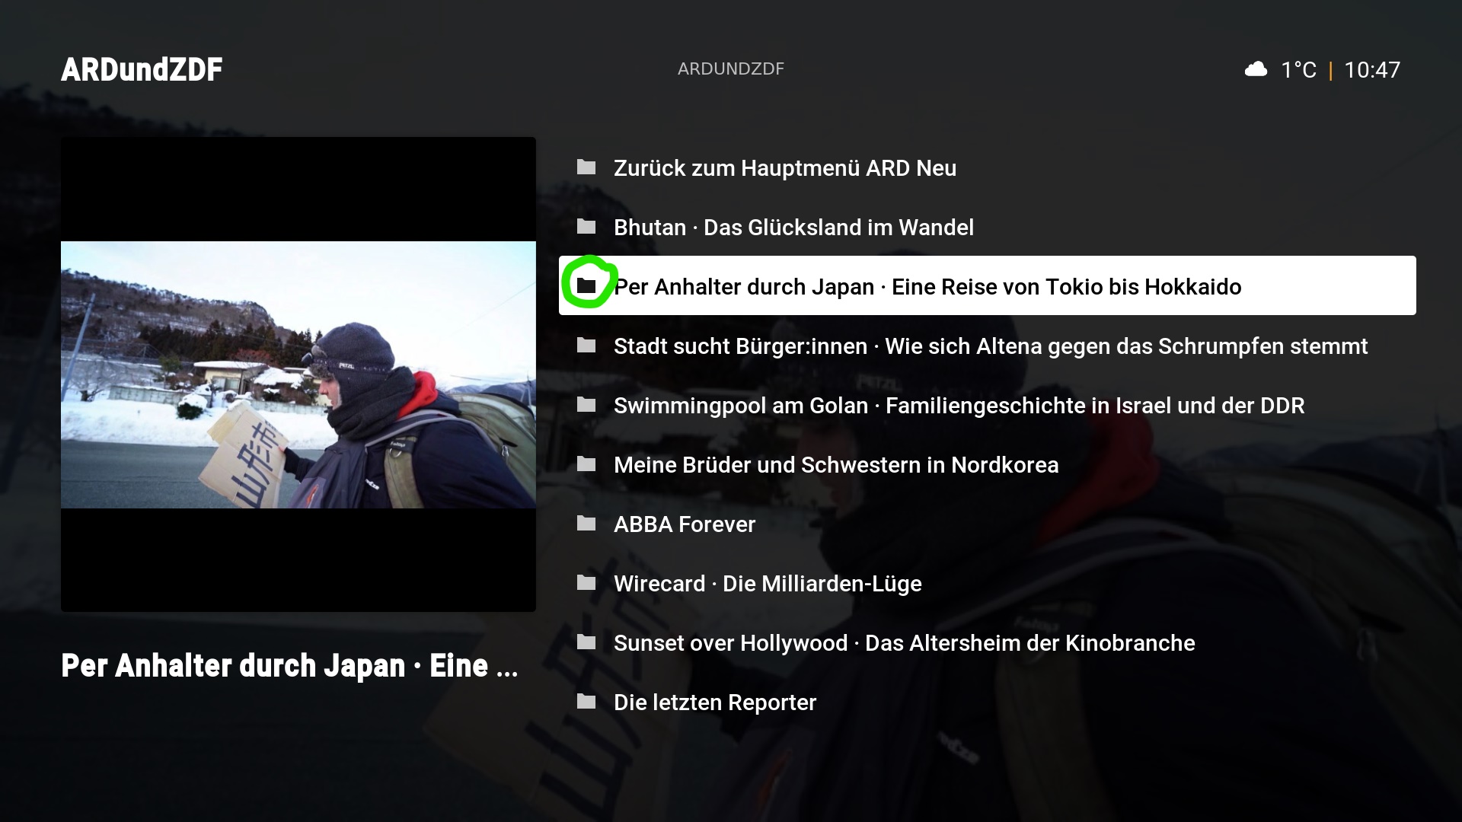Click folder icon beside Per Anhalter durch Japan
The image size is (1462, 822).
point(586,286)
